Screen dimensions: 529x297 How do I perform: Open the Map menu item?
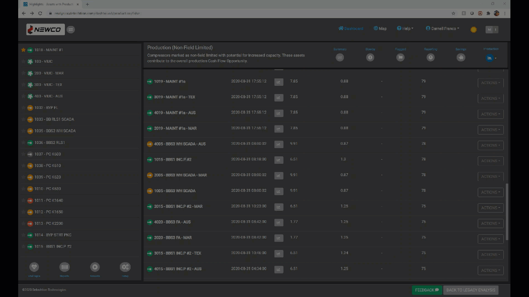click(x=380, y=28)
